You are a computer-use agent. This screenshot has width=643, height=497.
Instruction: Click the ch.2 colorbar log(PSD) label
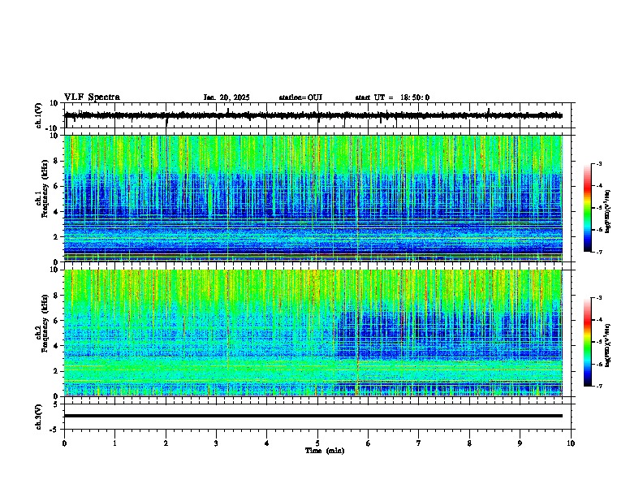click(608, 346)
